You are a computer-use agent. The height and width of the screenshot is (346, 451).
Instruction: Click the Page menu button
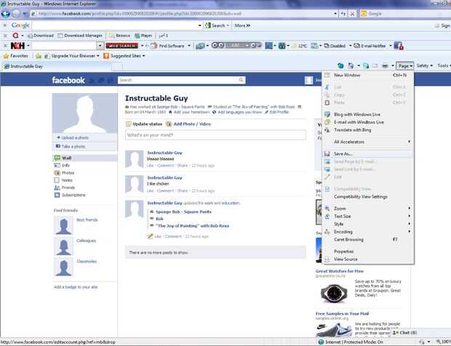coord(405,66)
